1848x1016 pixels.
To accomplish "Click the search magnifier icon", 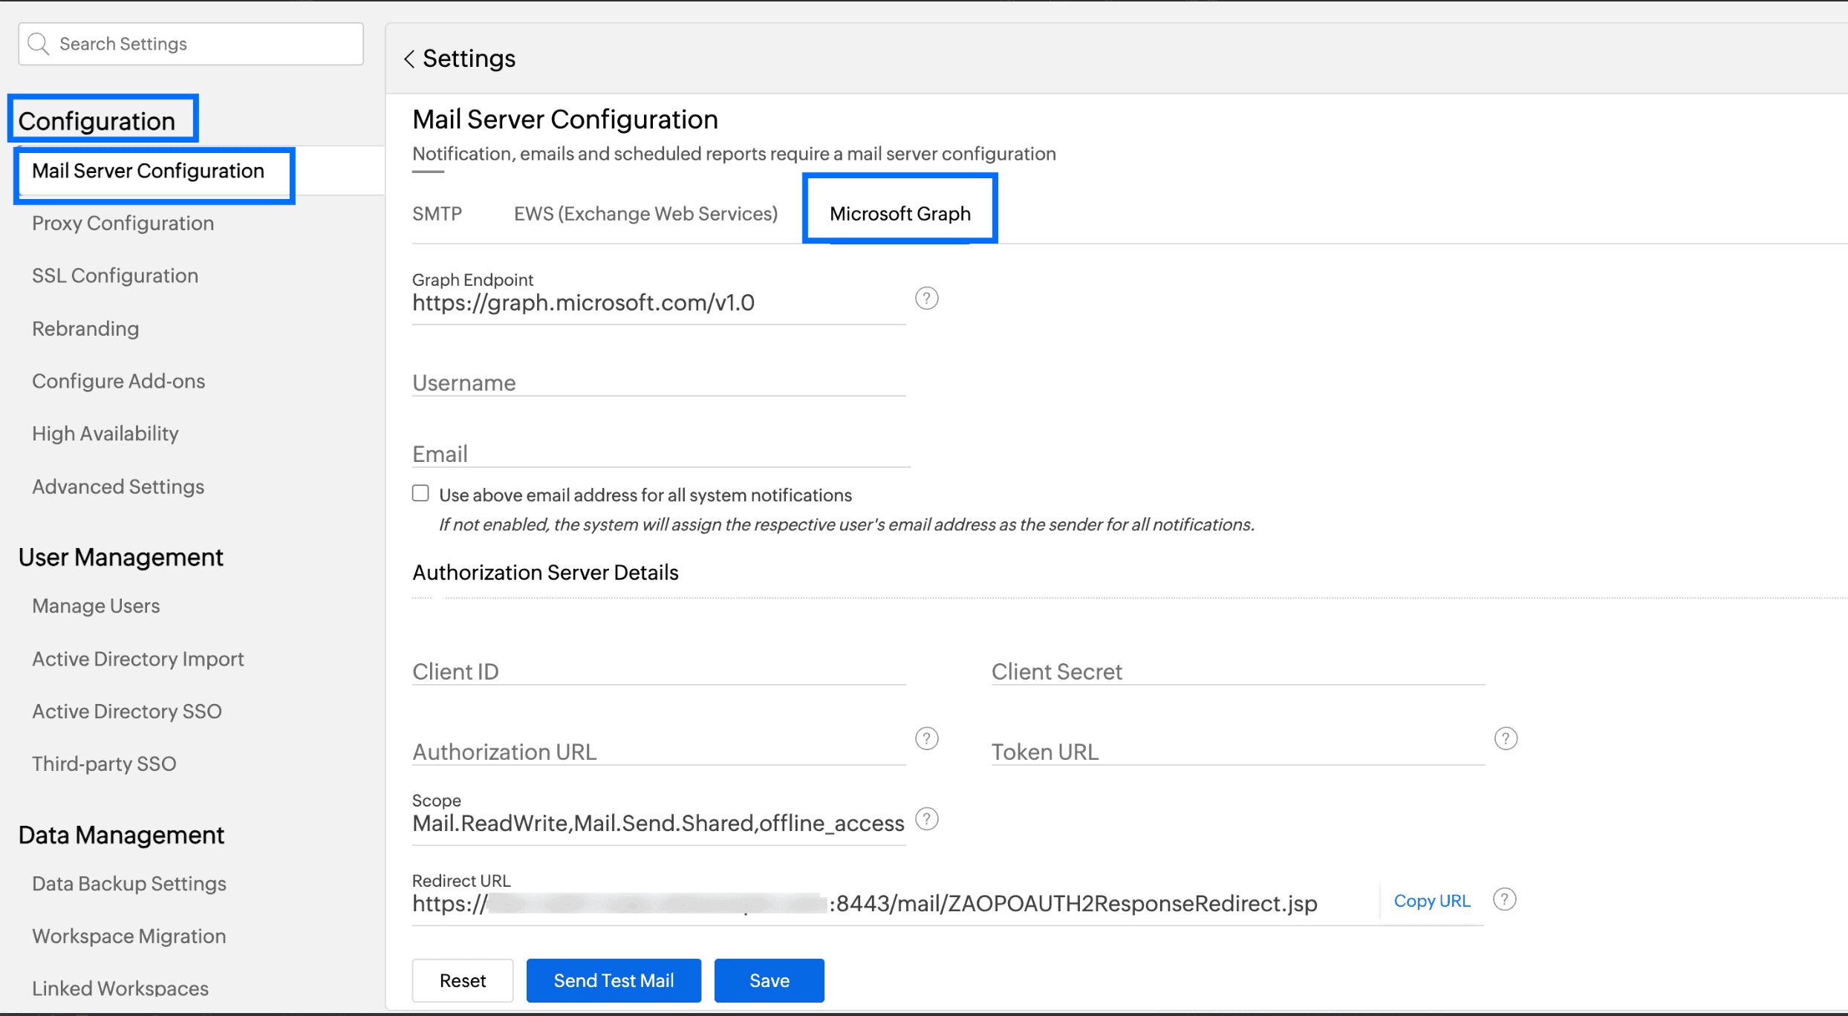I will 38,44.
